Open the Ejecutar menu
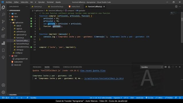183x103 pixels. point(41,2)
